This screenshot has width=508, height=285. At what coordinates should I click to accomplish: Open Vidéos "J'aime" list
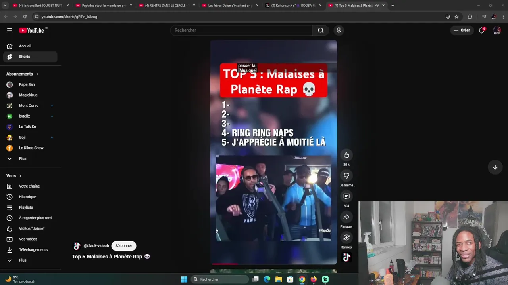pyautogui.click(x=30, y=228)
